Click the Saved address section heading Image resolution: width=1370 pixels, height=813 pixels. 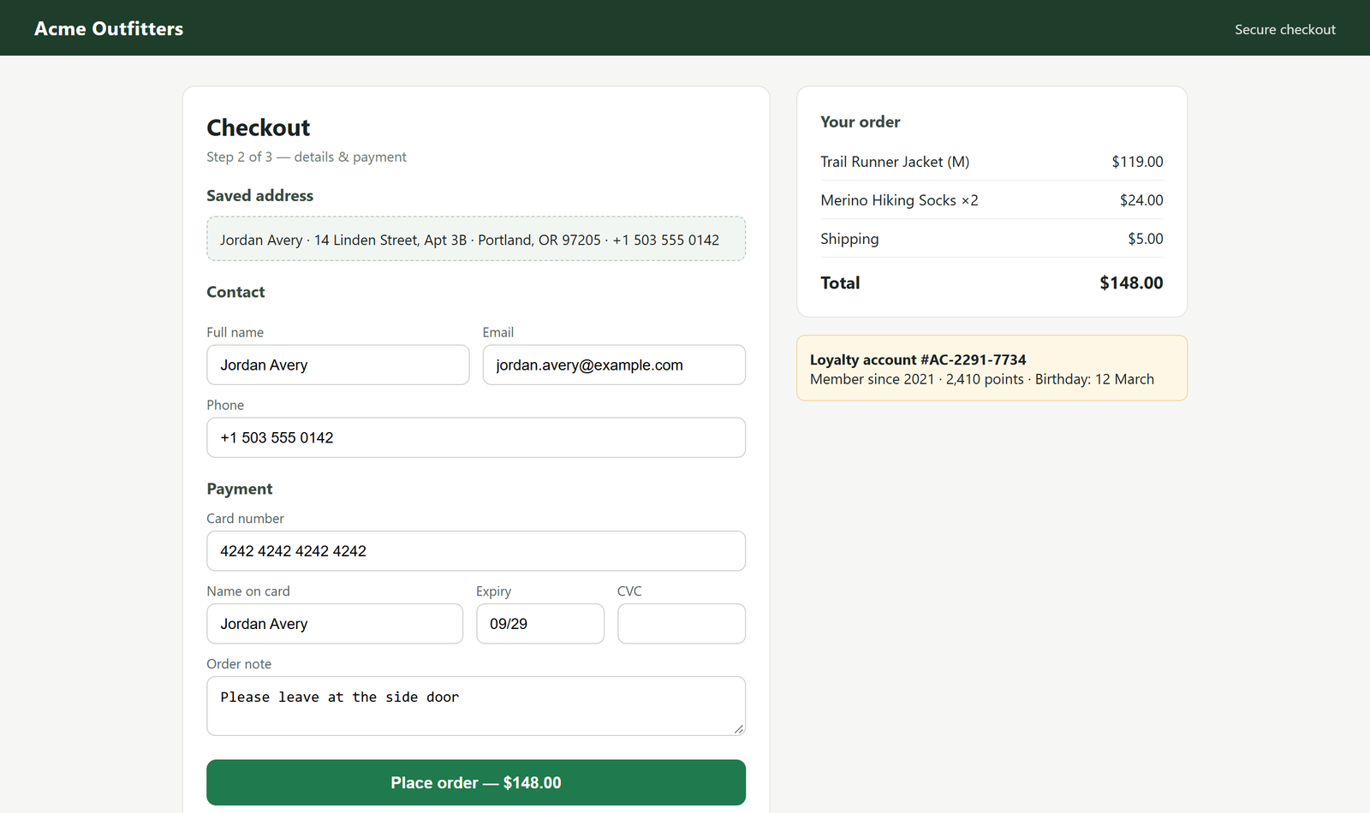point(259,195)
